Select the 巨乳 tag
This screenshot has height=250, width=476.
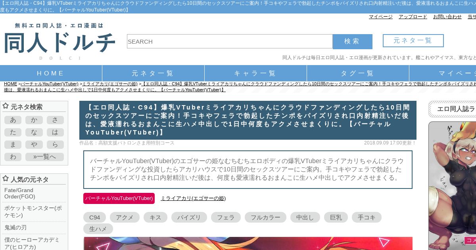(336, 217)
